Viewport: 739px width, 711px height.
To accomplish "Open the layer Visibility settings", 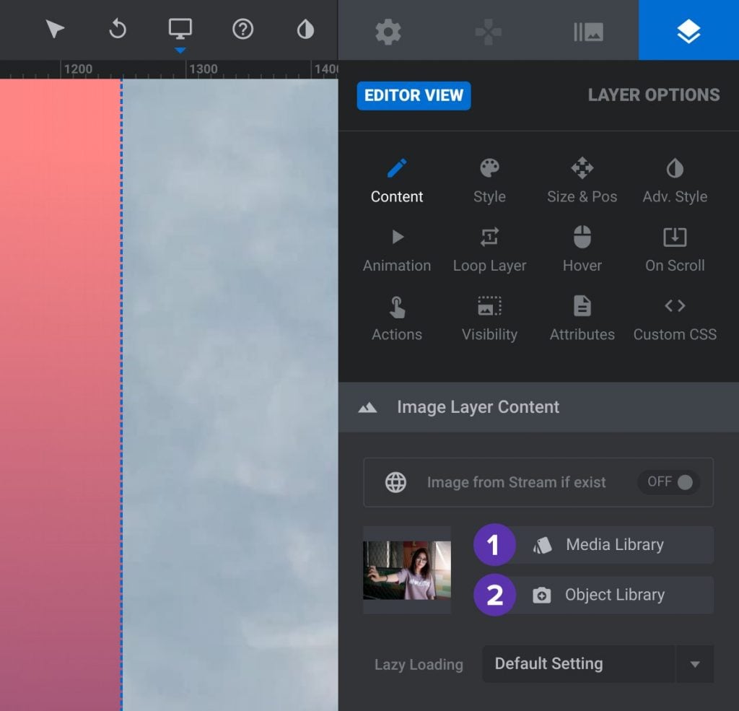I will [489, 318].
